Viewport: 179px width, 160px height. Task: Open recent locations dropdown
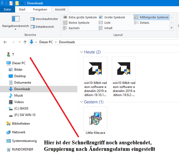pos(19,42)
